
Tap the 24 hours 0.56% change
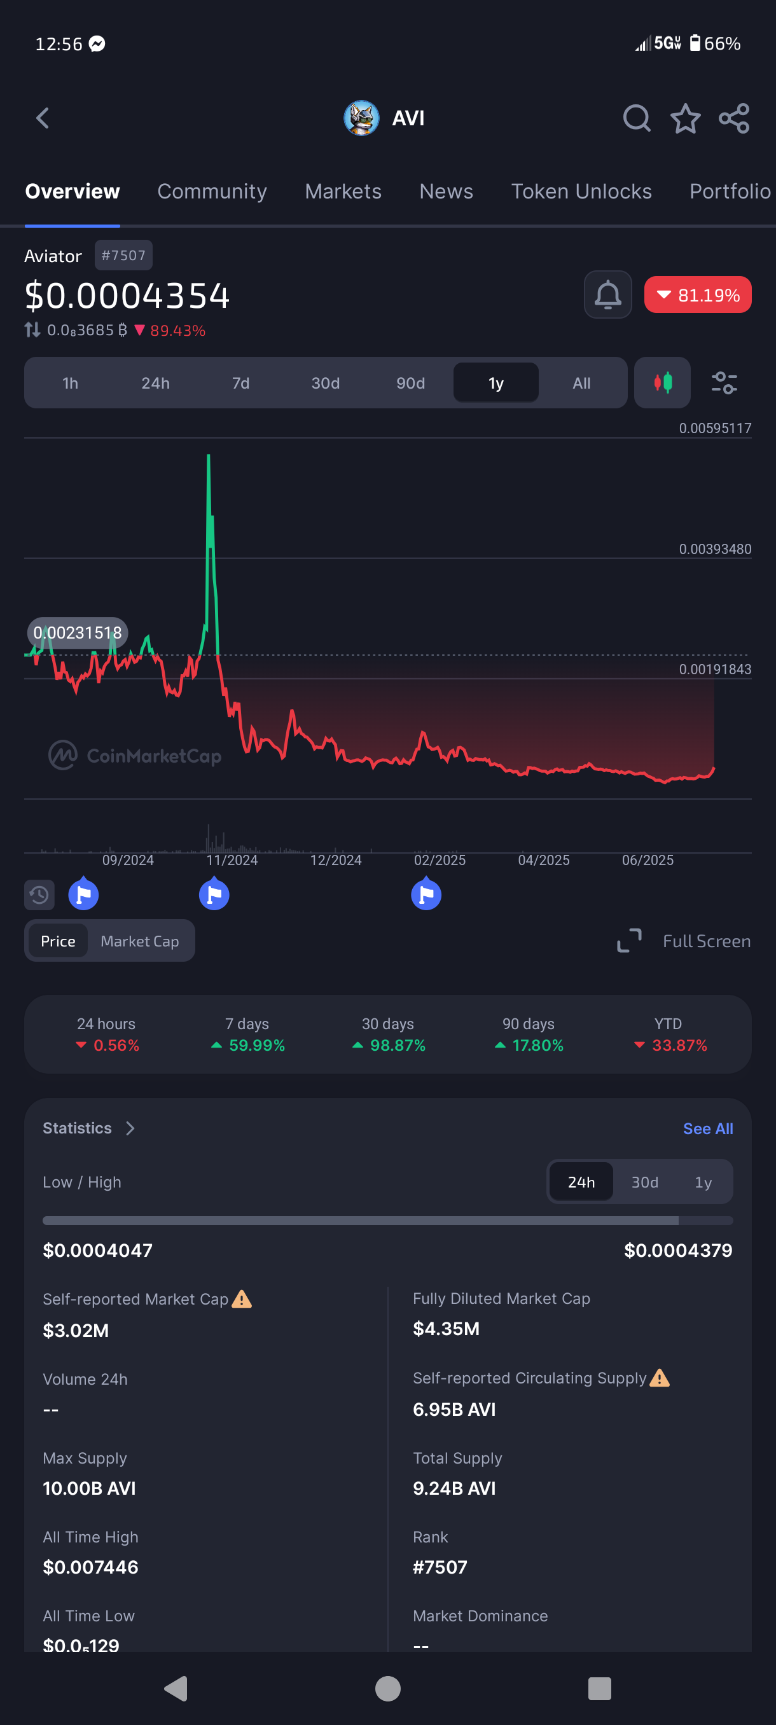(106, 1035)
